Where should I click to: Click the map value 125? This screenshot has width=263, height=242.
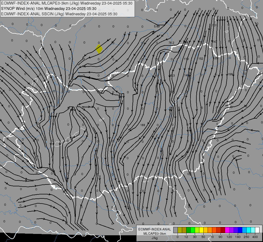click(x=215, y=58)
